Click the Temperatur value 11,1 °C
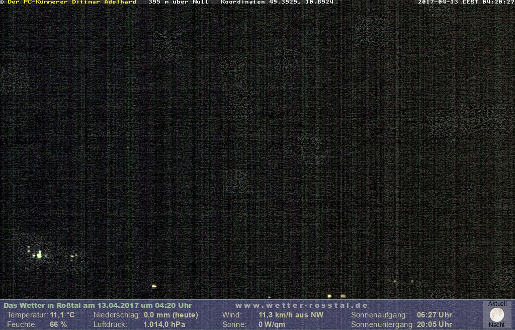The width and height of the screenshot is (515, 330). pos(62,315)
